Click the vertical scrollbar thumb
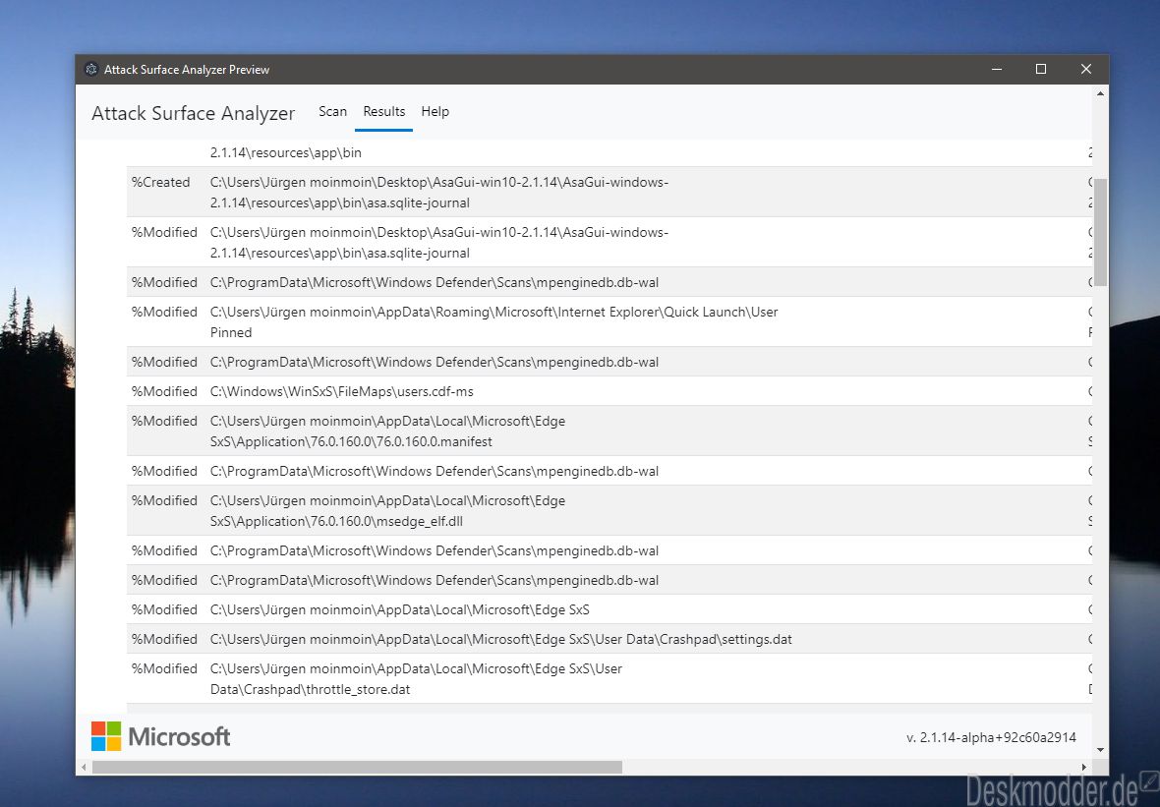This screenshot has width=1160, height=807. pos(1100,232)
